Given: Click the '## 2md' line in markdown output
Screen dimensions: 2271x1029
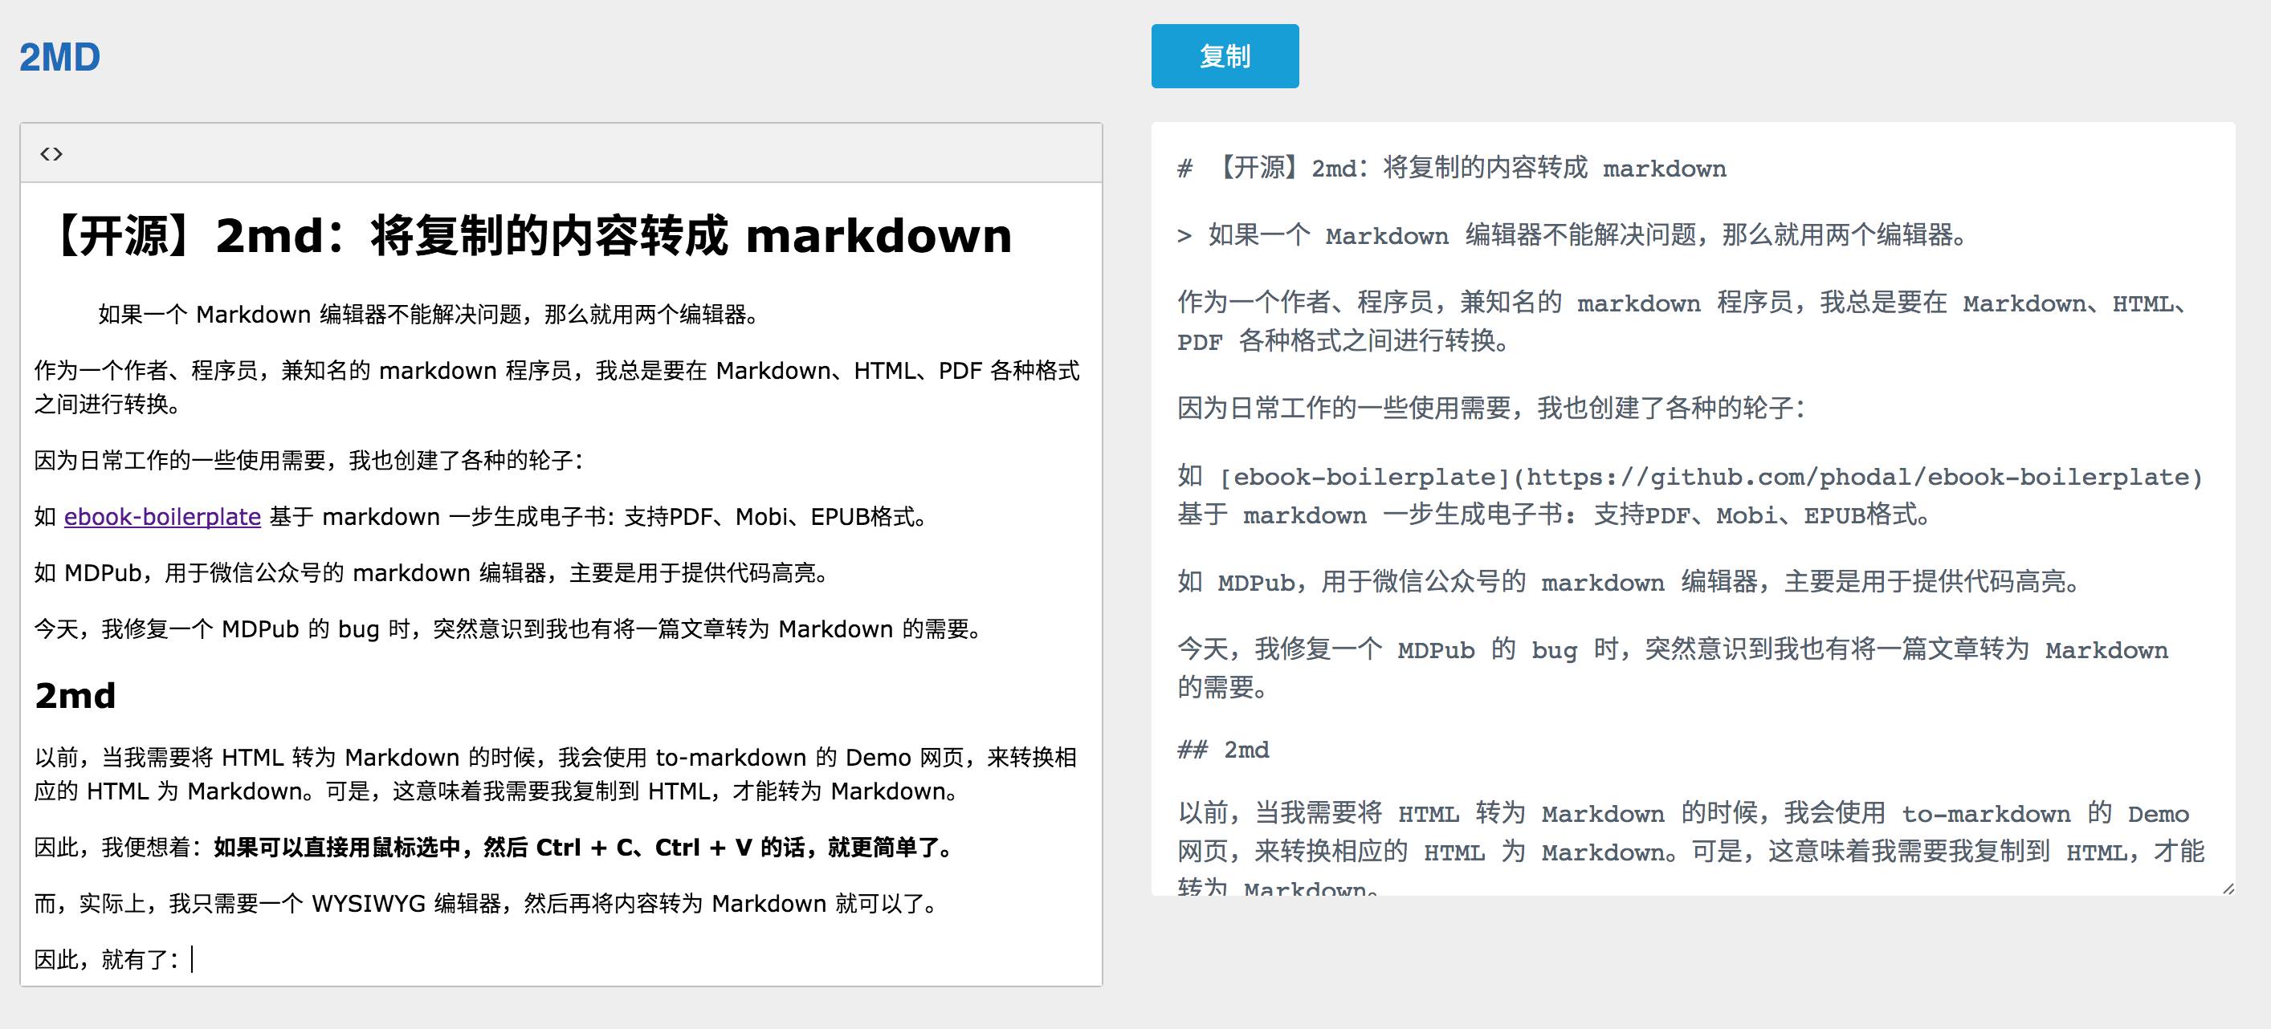Looking at the screenshot, I should [x=1224, y=750].
